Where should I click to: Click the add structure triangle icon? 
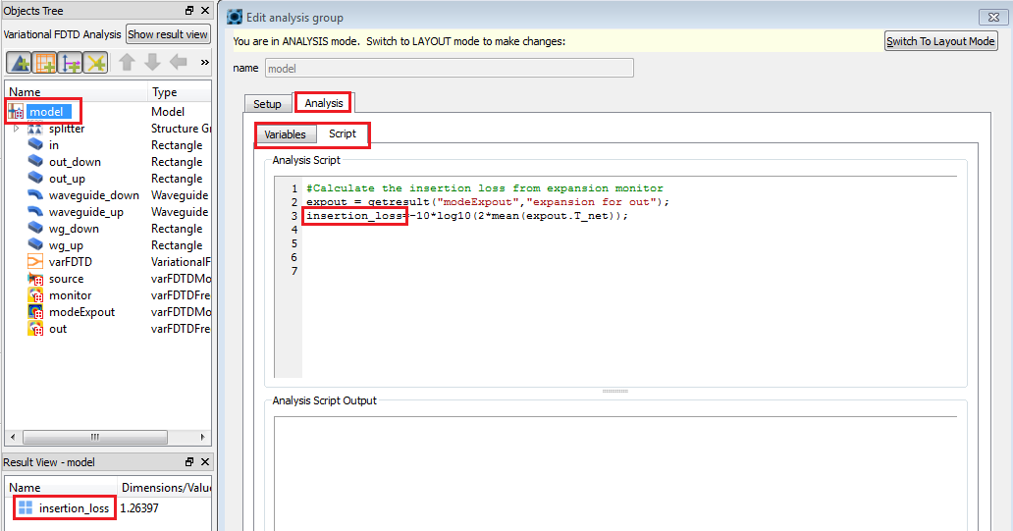tap(19, 63)
